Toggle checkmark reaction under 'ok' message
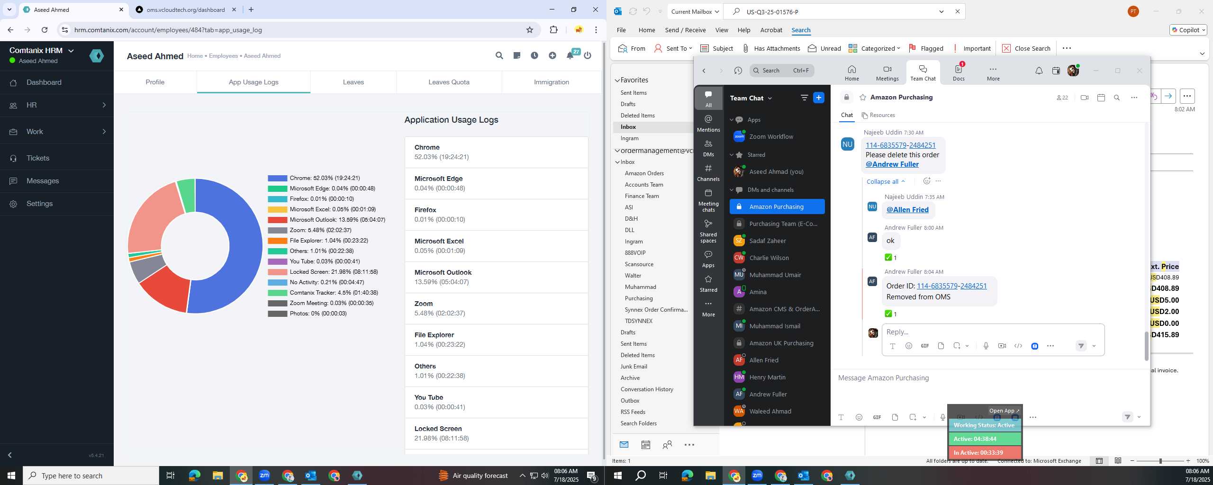The height and width of the screenshot is (485, 1213). (x=890, y=258)
